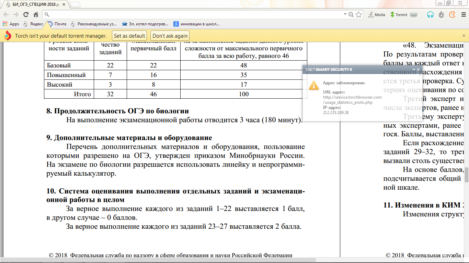Viewport: 469px width, 263px height.
Task: Click the percentage cell 35
Action: click(x=244, y=75)
